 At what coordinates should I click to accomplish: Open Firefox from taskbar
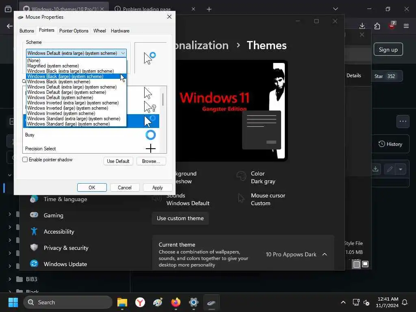[175, 302]
